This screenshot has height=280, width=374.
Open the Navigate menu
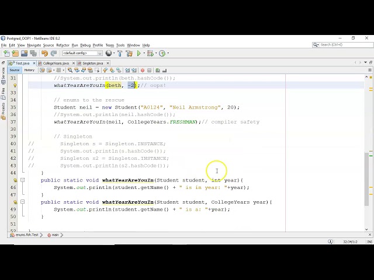click(34, 45)
